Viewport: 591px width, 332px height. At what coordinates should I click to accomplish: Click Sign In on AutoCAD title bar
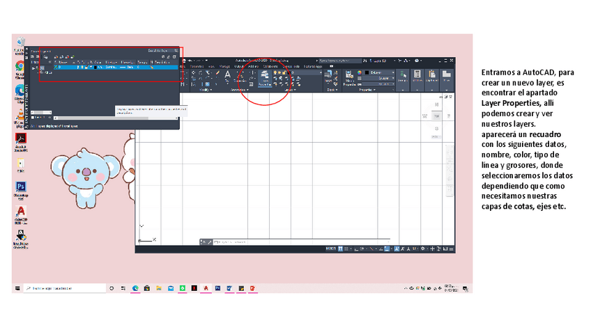click(x=378, y=61)
